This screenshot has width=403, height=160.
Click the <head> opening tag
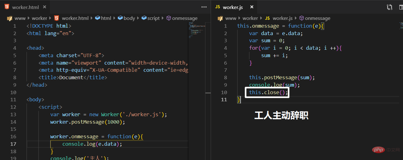tap(35, 48)
